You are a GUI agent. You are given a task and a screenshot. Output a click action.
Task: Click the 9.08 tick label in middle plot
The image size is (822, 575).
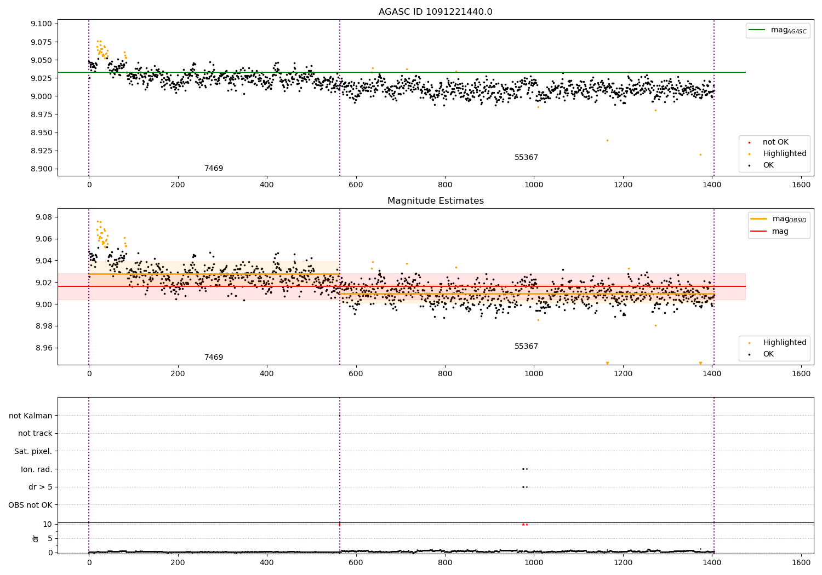[44, 217]
